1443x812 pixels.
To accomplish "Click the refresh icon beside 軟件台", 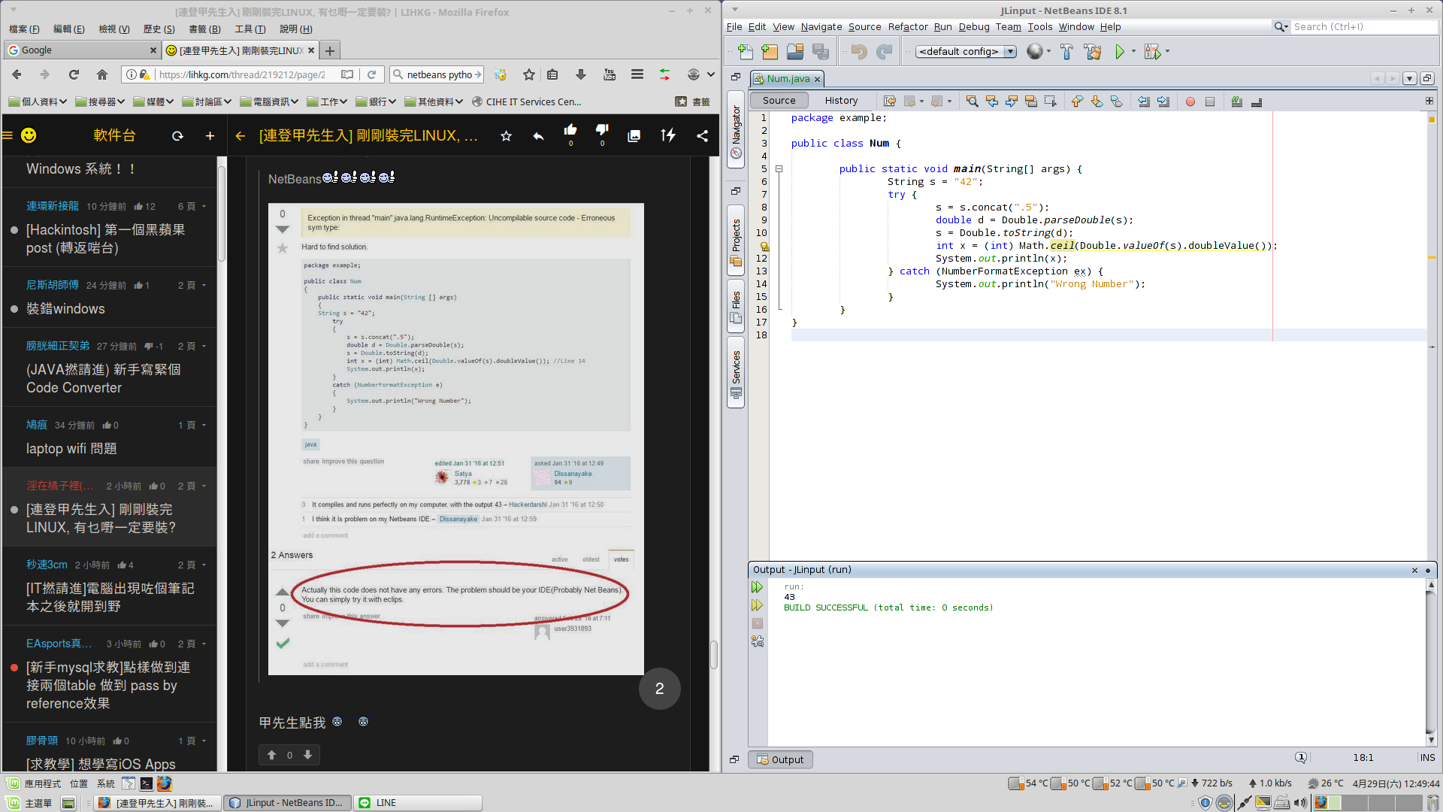I will pos(177,136).
